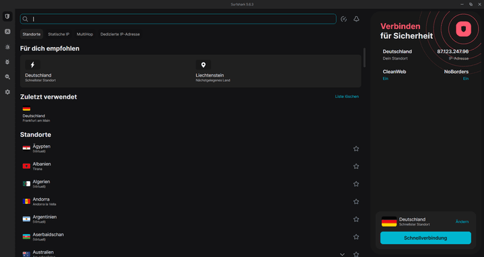Click the locations list scrollbar
The width and height of the screenshot is (484, 257).
coord(364,58)
